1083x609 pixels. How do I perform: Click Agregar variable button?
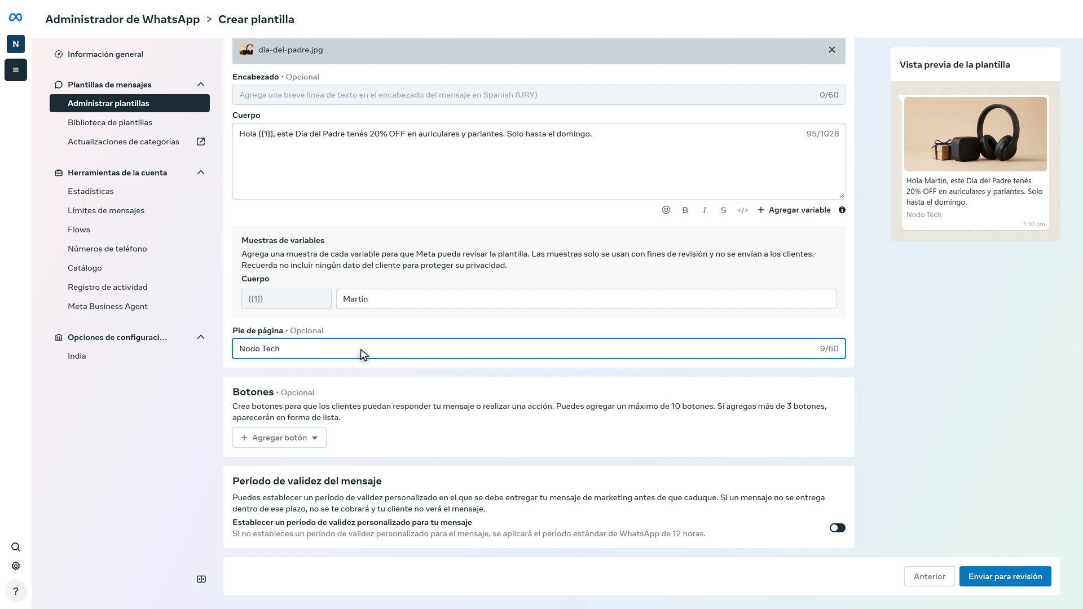point(794,210)
